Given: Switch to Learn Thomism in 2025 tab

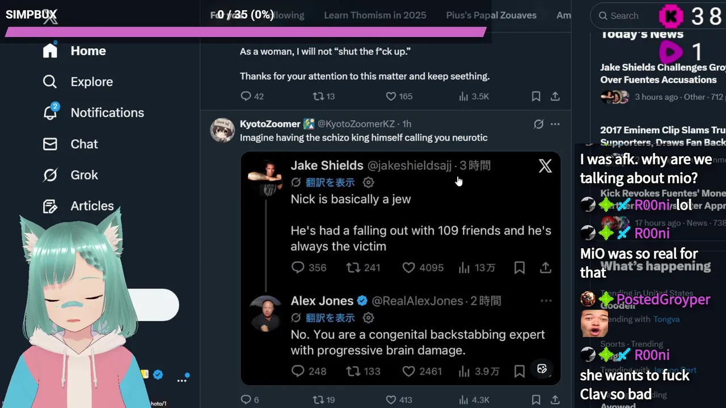Looking at the screenshot, I should pos(375,15).
